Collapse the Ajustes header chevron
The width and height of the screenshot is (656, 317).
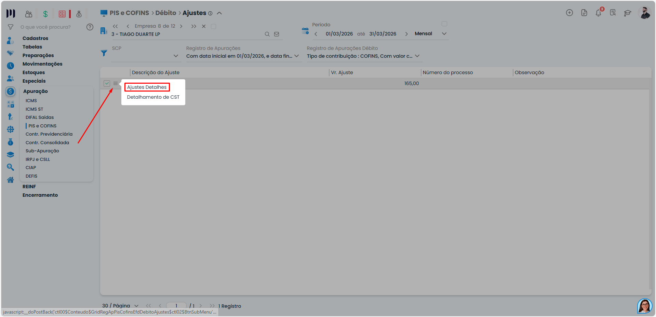[x=219, y=13]
